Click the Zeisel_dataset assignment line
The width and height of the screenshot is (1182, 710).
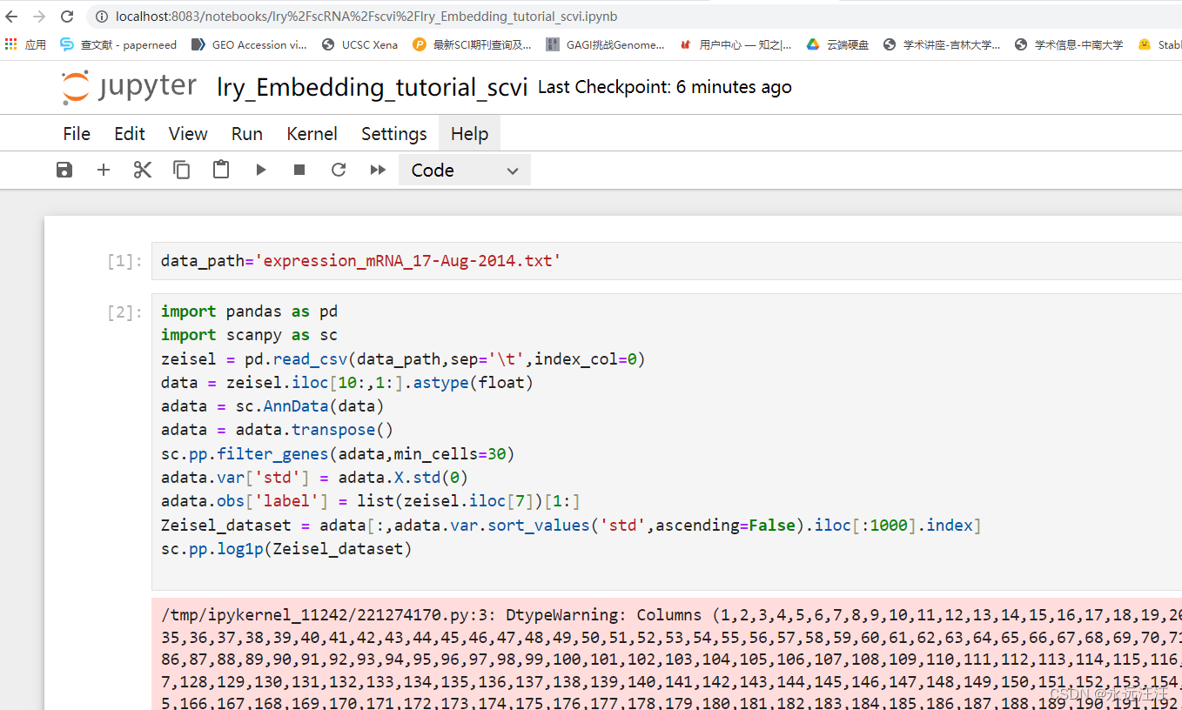(571, 526)
